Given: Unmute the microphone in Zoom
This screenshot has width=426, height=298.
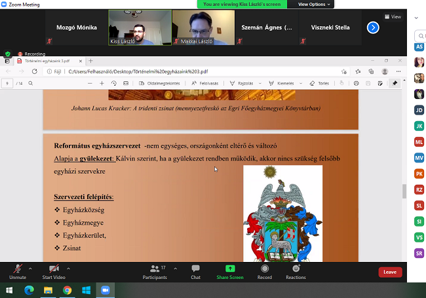Looking at the screenshot, I should click(17, 269).
